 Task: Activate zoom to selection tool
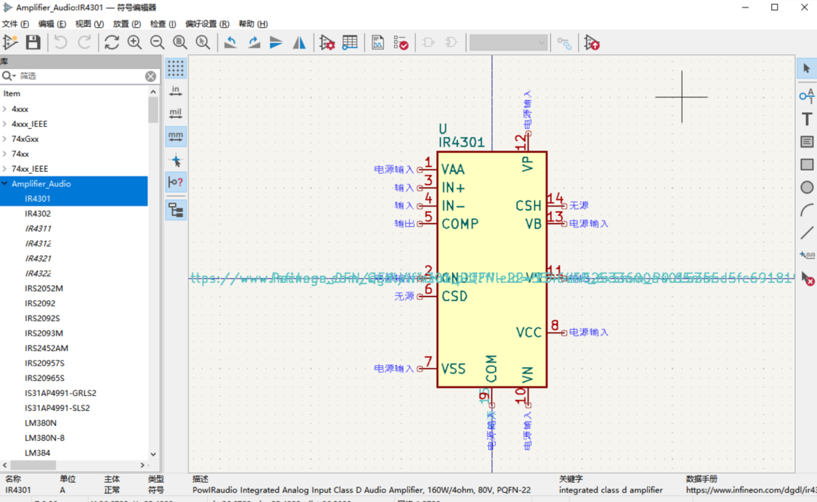pos(203,43)
